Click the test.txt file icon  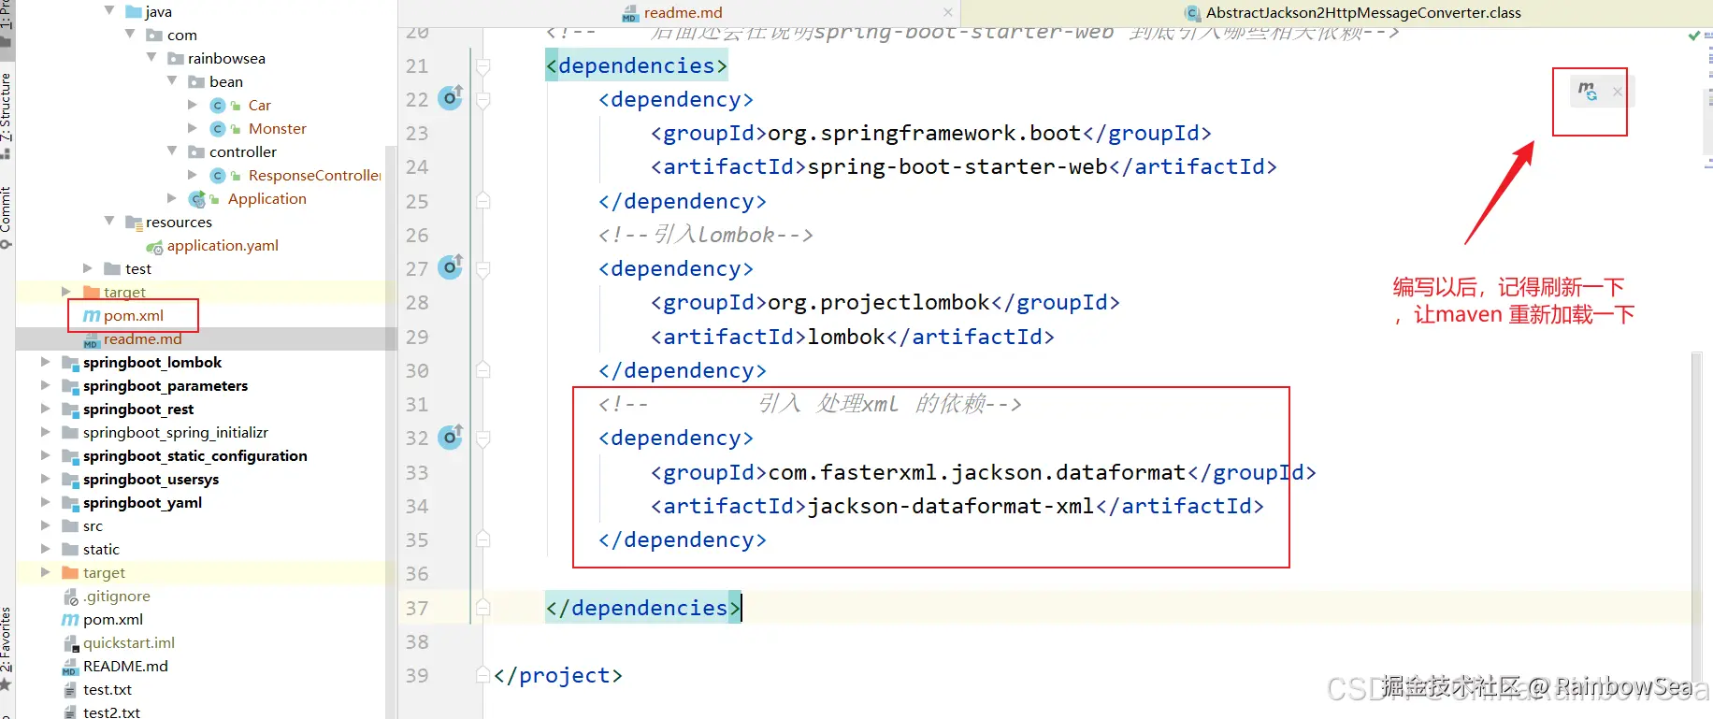coord(70,690)
